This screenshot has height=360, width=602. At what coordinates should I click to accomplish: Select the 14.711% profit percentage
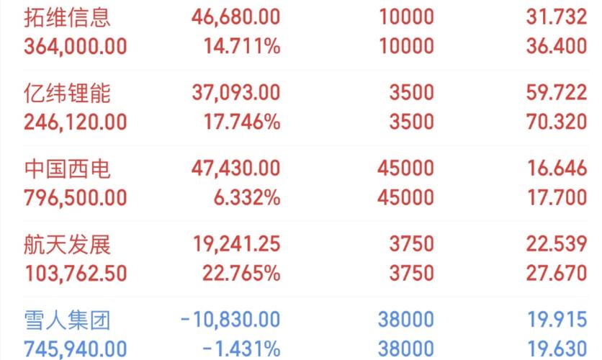(243, 47)
